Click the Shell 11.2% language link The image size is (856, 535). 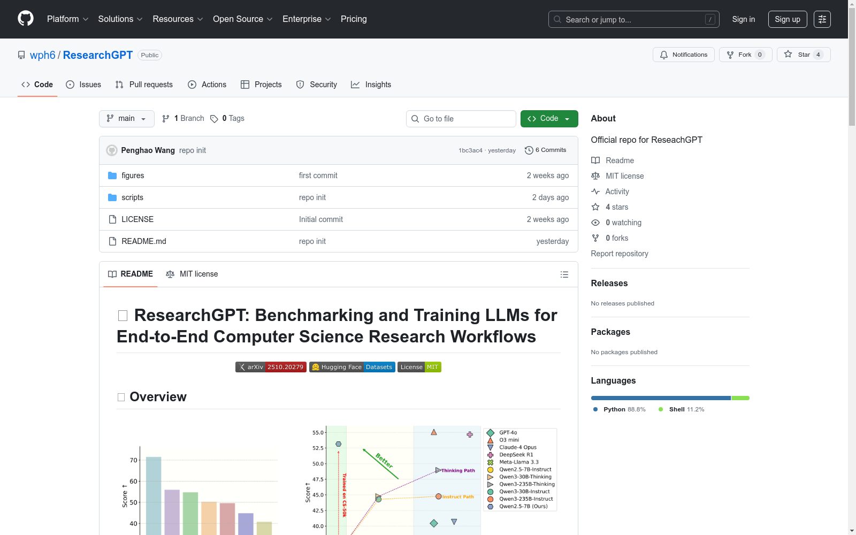682,409
